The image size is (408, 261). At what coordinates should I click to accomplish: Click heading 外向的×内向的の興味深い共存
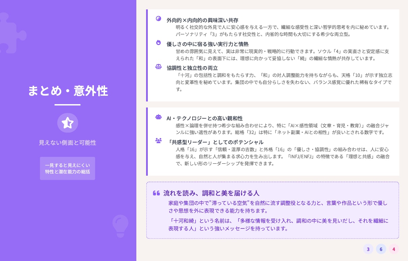click(202, 20)
